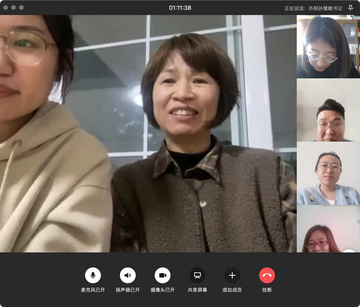Select the top participant thumbnail in the sidebar
This screenshot has width=360, height=307.
pos(328,47)
